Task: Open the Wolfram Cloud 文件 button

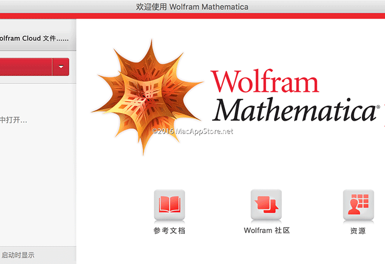Action: [35, 38]
